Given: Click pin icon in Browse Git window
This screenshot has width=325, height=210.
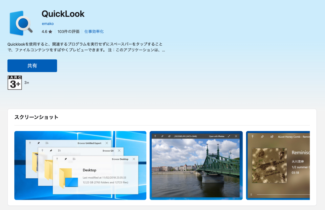Looking at the screenshot, I should (51, 151).
